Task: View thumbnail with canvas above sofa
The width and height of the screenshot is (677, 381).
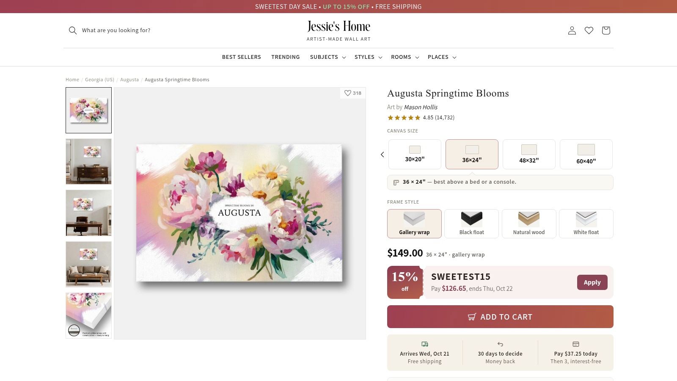Action: 88,264
